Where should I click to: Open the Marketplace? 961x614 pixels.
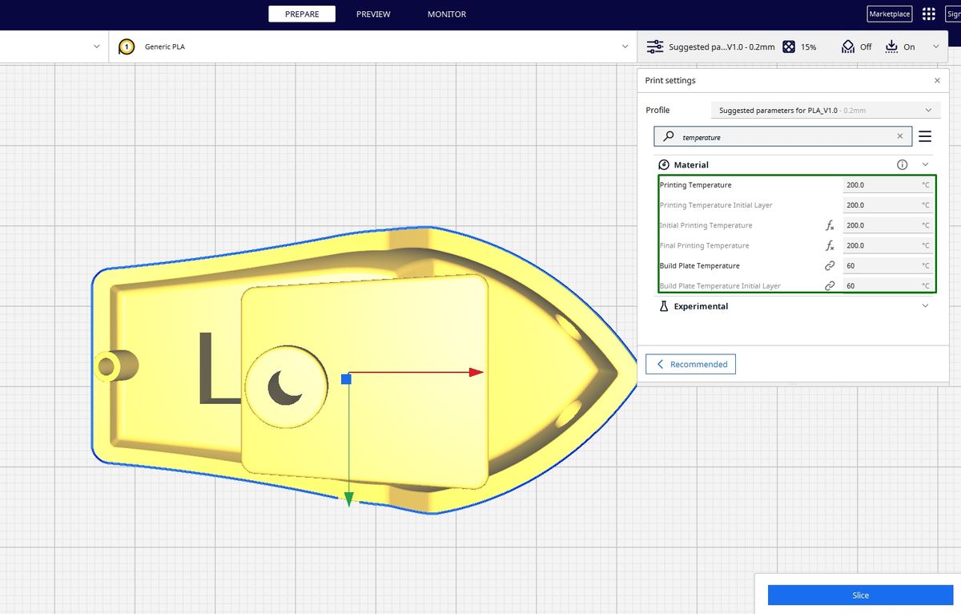(889, 14)
